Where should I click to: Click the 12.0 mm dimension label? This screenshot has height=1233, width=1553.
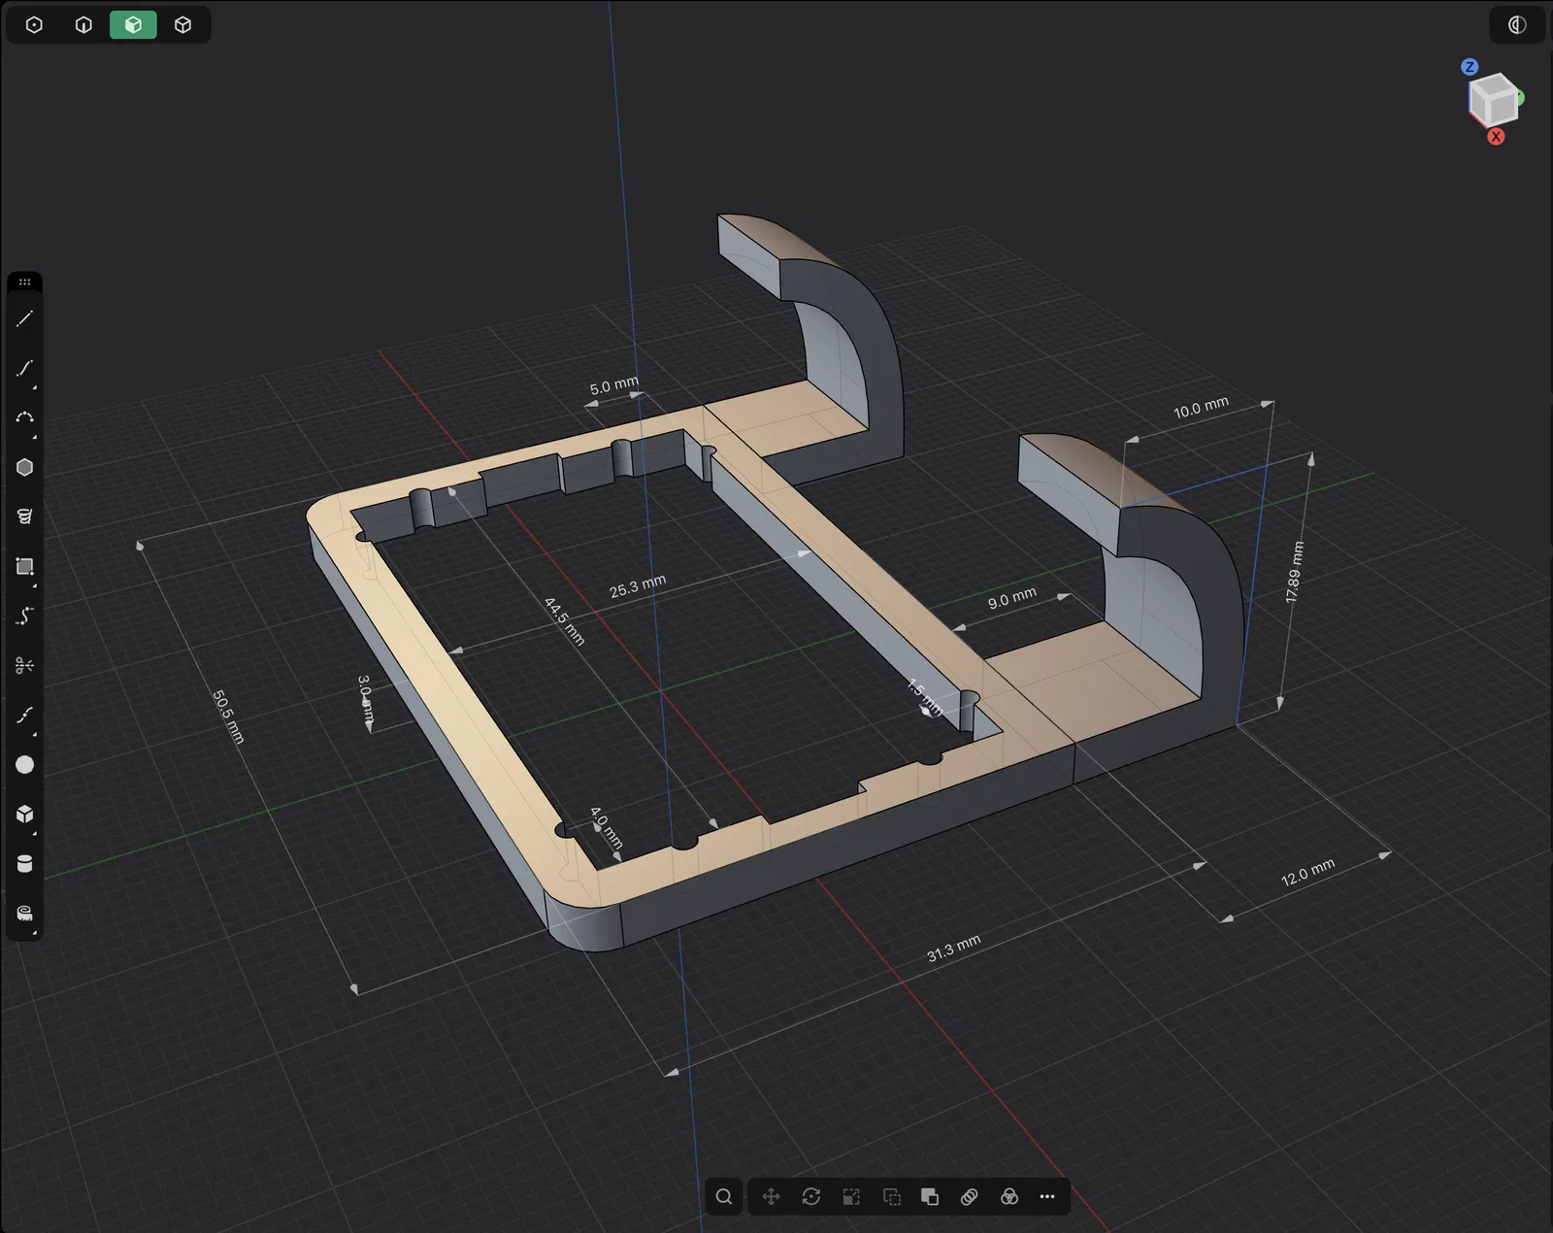(x=1307, y=872)
